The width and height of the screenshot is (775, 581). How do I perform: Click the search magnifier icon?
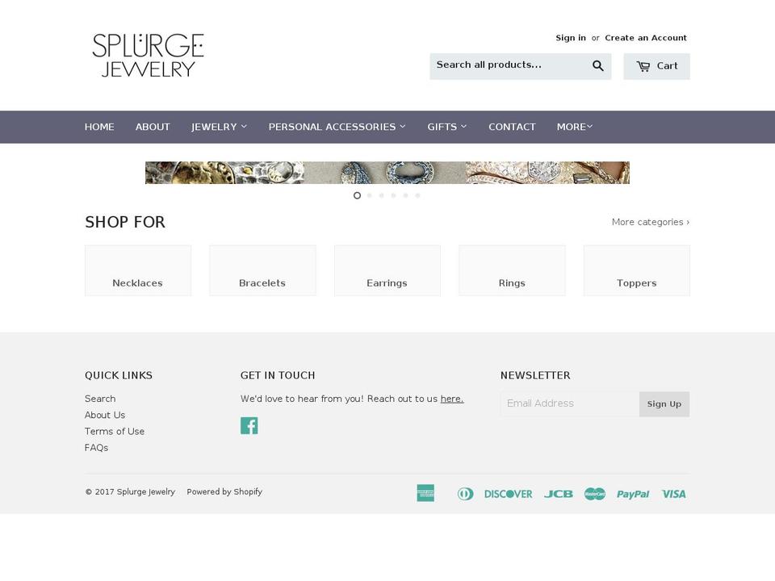click(597, 65)
